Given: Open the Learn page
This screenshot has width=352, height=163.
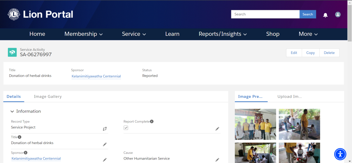Looking at the screenshot, I should (x=172, y=34).
